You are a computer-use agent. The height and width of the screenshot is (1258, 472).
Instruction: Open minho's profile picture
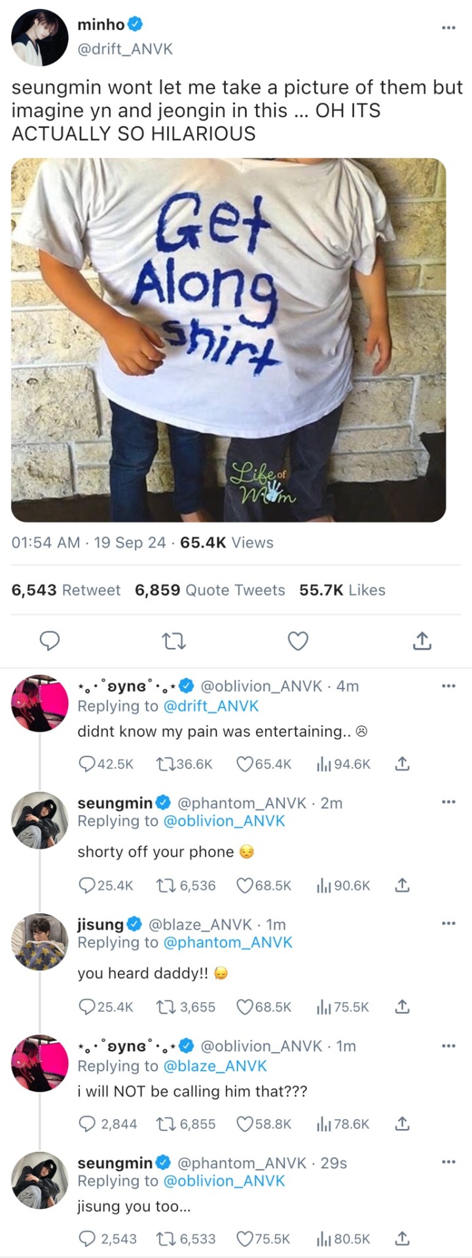(x=40, y=37)
